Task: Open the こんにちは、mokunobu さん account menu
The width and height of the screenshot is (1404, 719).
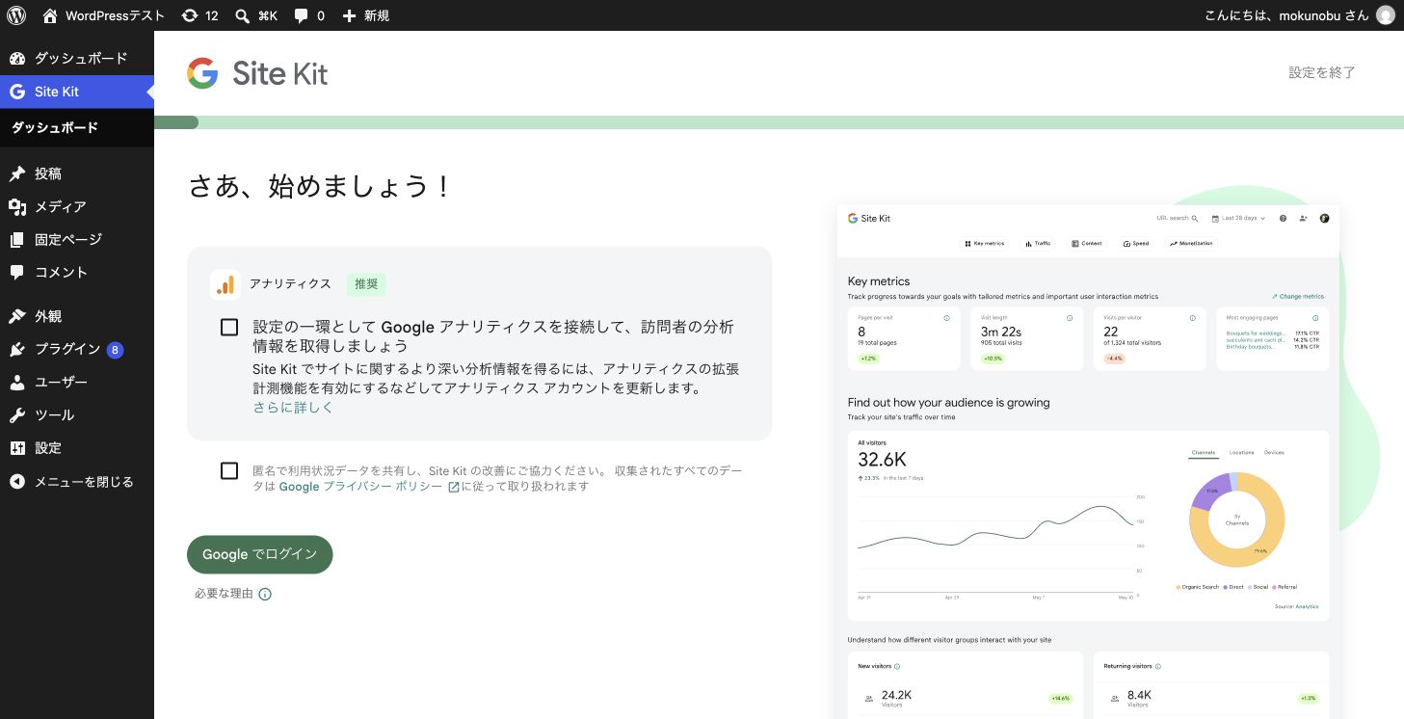Action: 1298,15
